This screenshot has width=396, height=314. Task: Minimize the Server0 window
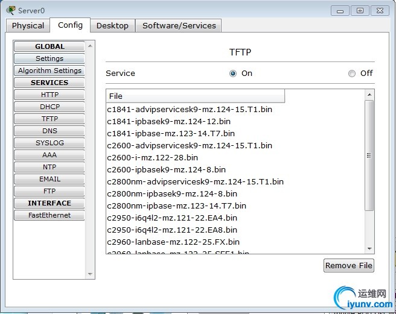[340, 11]
